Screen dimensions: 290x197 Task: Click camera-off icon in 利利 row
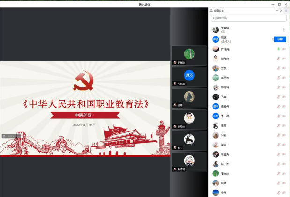coord(284,135)
